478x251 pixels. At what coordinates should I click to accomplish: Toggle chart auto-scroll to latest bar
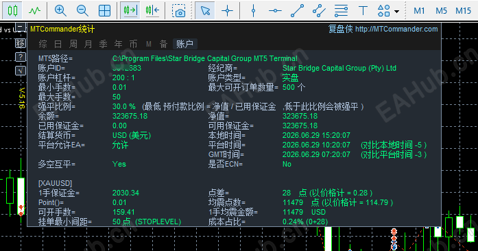point(152,11)
